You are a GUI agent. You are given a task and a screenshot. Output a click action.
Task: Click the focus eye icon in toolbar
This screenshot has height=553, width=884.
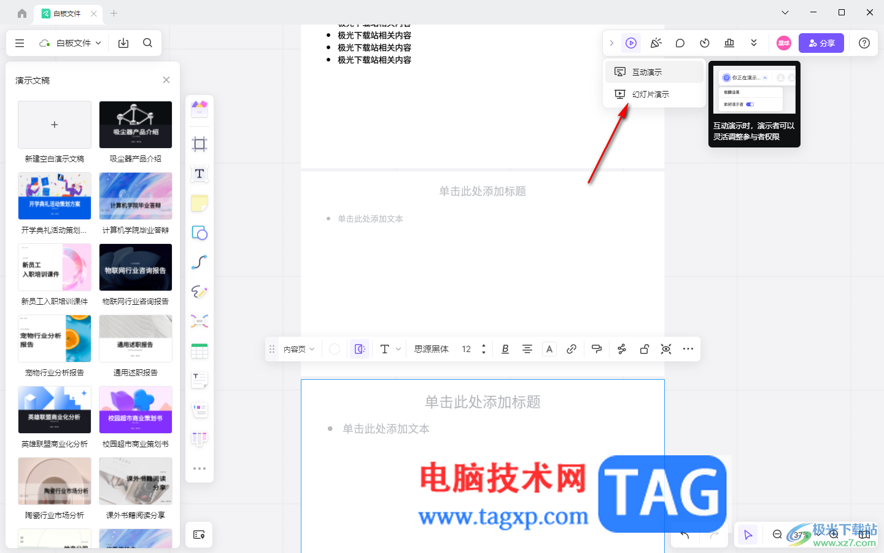(x=666, y=349)
